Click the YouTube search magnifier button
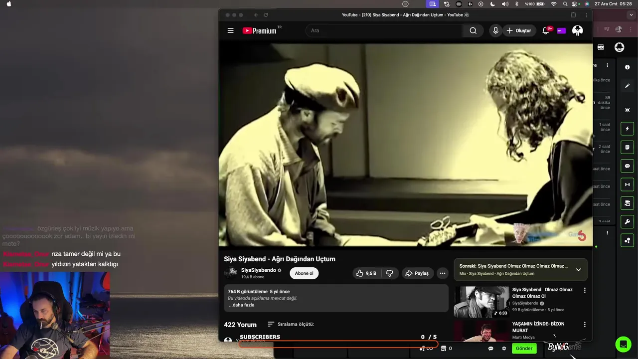This screenshot has height=359, width=638. pos(473,30)
